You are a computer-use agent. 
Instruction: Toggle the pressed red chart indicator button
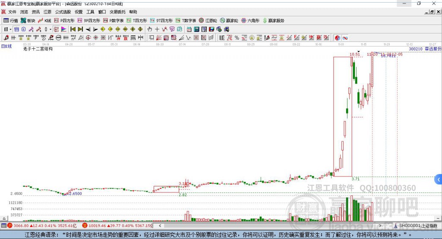tap(57, 29)
